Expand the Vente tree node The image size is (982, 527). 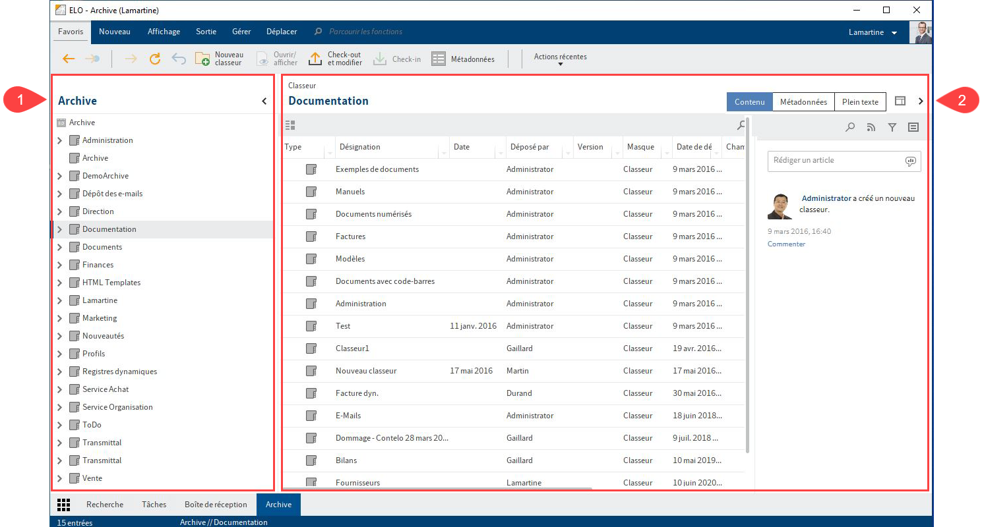59,478
